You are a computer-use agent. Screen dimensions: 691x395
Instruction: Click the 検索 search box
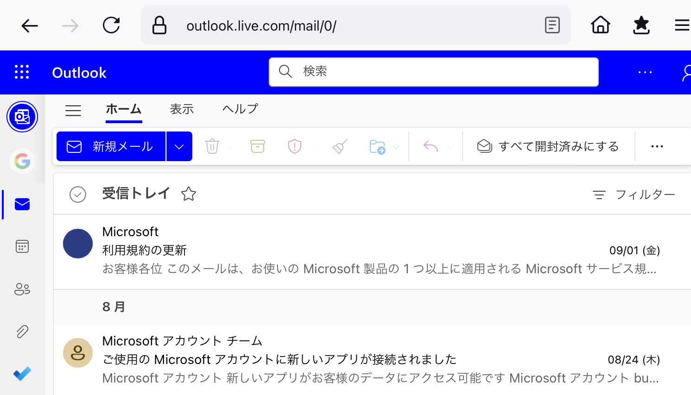coord(434,72)
